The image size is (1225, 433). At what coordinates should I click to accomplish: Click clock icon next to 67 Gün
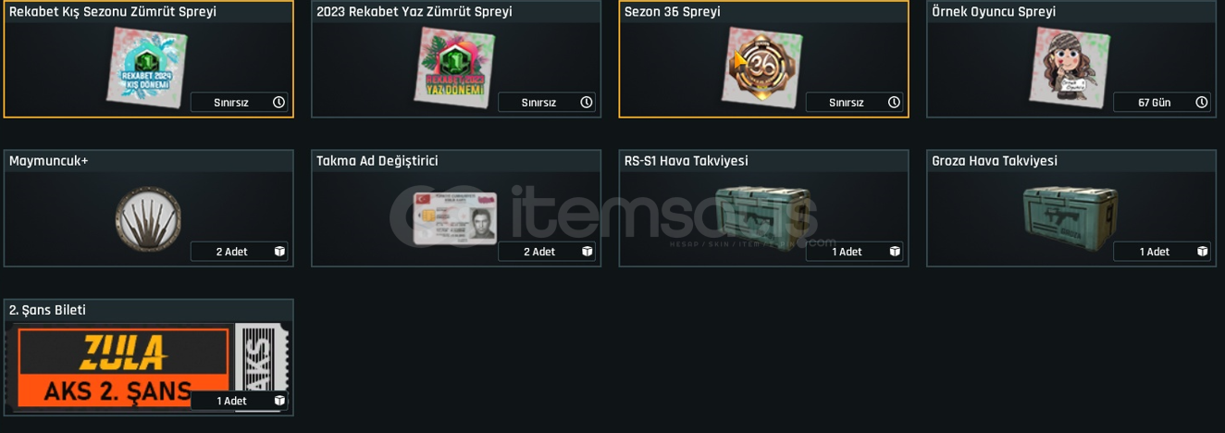(x=1201, y=103)
